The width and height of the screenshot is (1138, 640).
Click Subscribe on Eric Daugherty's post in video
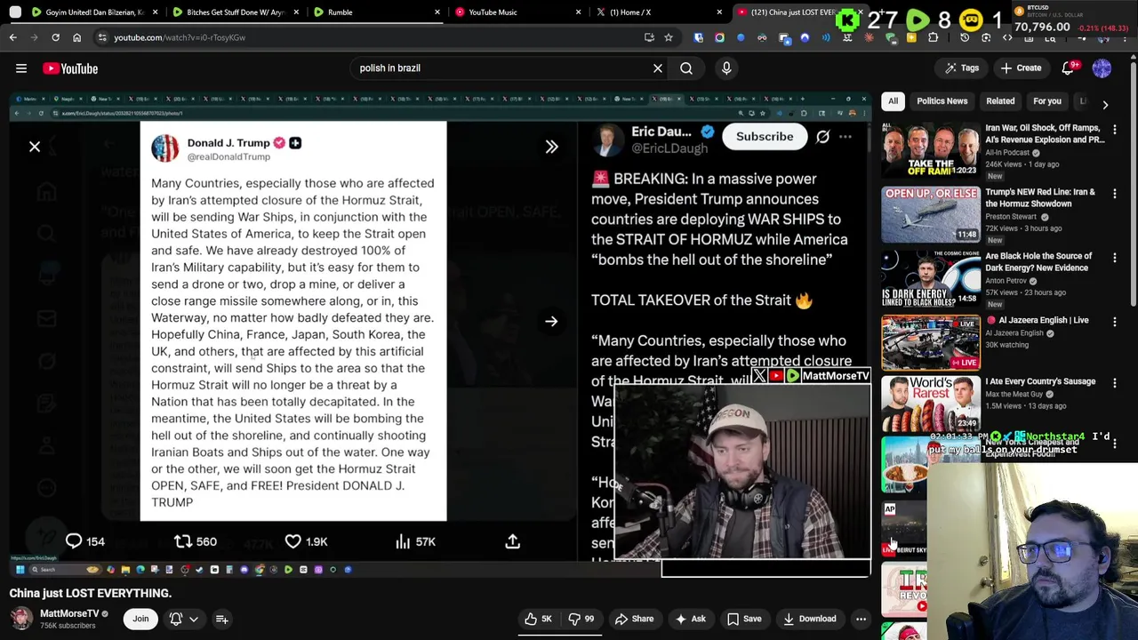[x=765, y=137]
